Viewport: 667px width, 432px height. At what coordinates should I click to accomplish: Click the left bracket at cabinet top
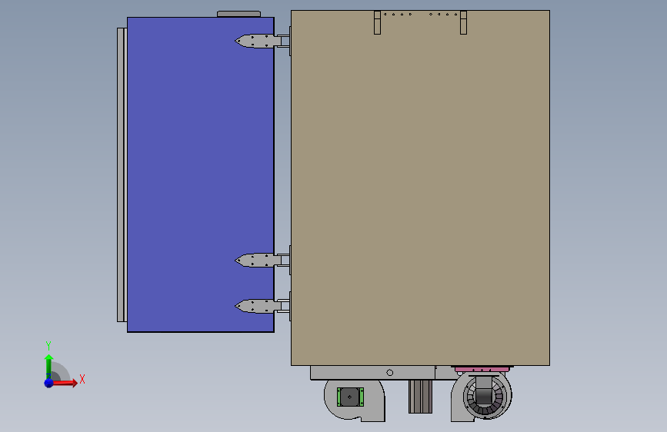pyautogui.click(x=377, y=22)
